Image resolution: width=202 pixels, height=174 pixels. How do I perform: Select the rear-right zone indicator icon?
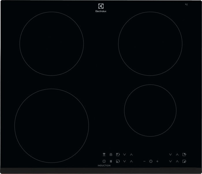click(x=184, y=154)
